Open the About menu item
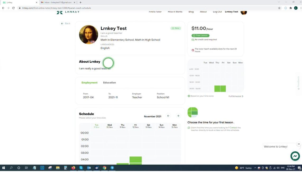 point(203,12)
